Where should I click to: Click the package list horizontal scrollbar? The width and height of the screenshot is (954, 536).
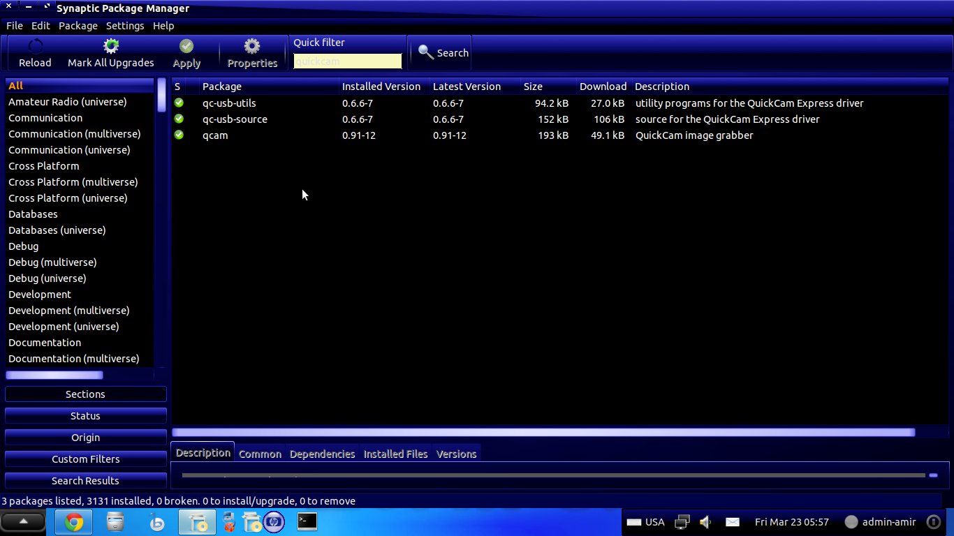click(x=543, y=433)
